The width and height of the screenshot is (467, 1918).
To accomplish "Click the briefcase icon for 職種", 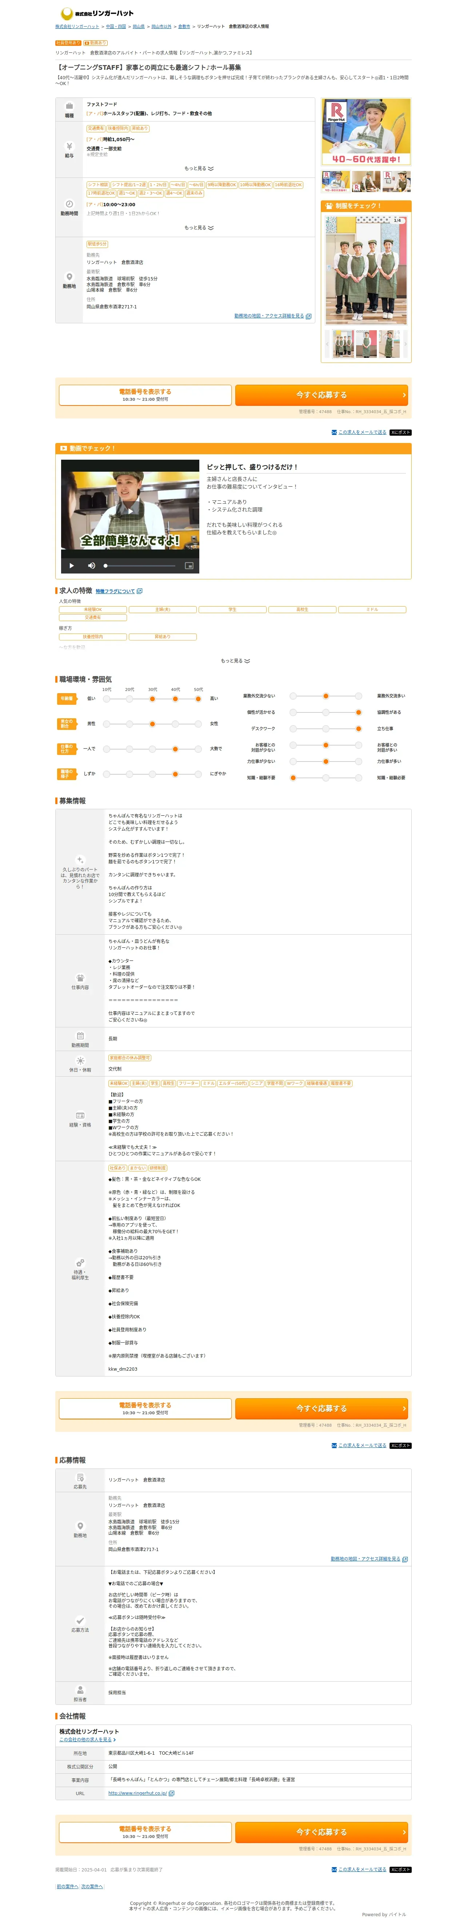I will pos(69,107).
